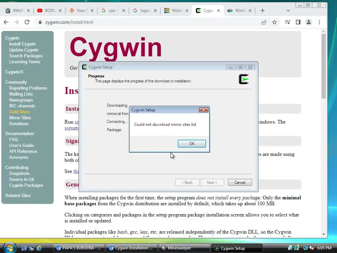
Task: Open the Cygwin/X link
Action: pos(14,72)
